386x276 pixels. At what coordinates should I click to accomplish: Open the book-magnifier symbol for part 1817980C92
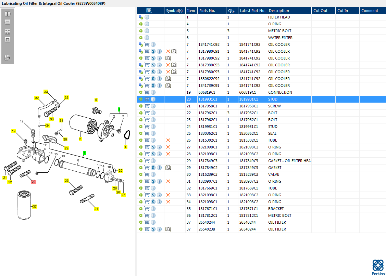[x=168, y=58]
